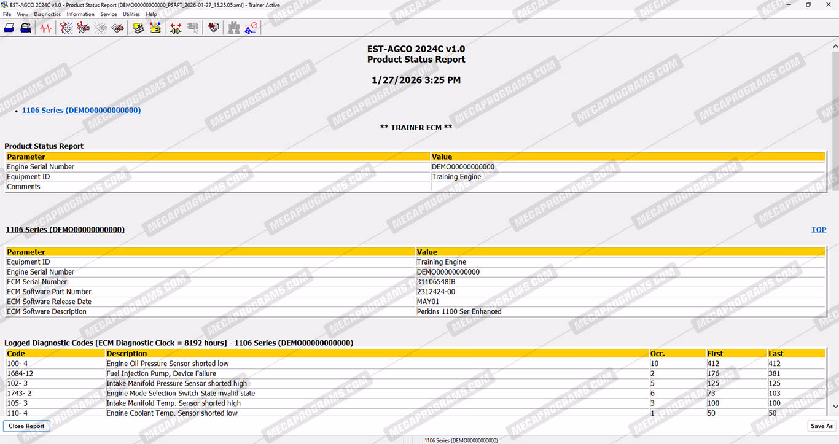Open Print Preview from the toolbar
The height and width of the screenshot is (444, 839).
point(26,28)
